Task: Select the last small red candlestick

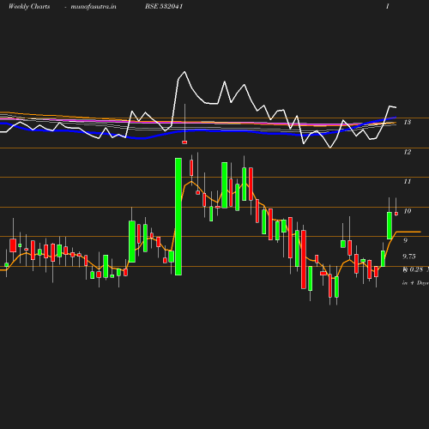Action: pos(396,214)
